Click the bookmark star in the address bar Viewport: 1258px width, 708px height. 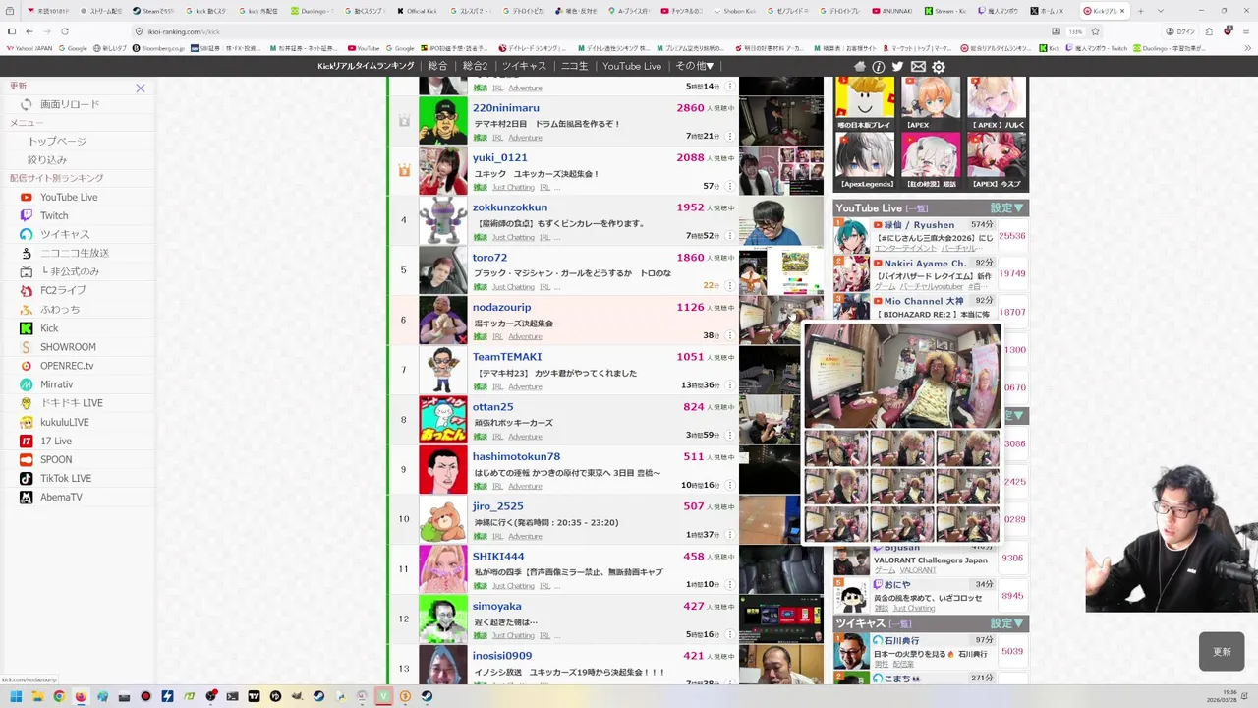[x=1095, y=31]
